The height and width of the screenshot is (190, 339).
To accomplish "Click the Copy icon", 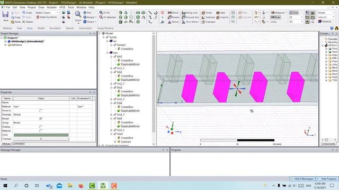I will coord(15,17).
